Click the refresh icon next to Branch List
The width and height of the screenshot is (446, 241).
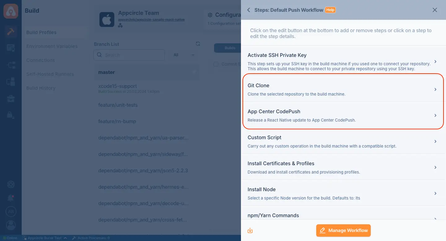[x=198, y=44]
